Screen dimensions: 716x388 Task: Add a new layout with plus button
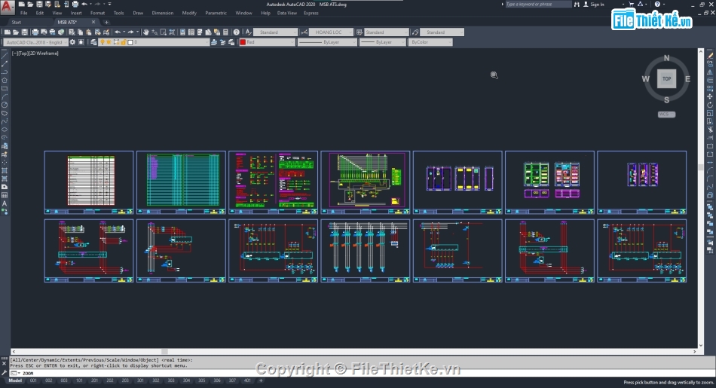tap(262, 380)
